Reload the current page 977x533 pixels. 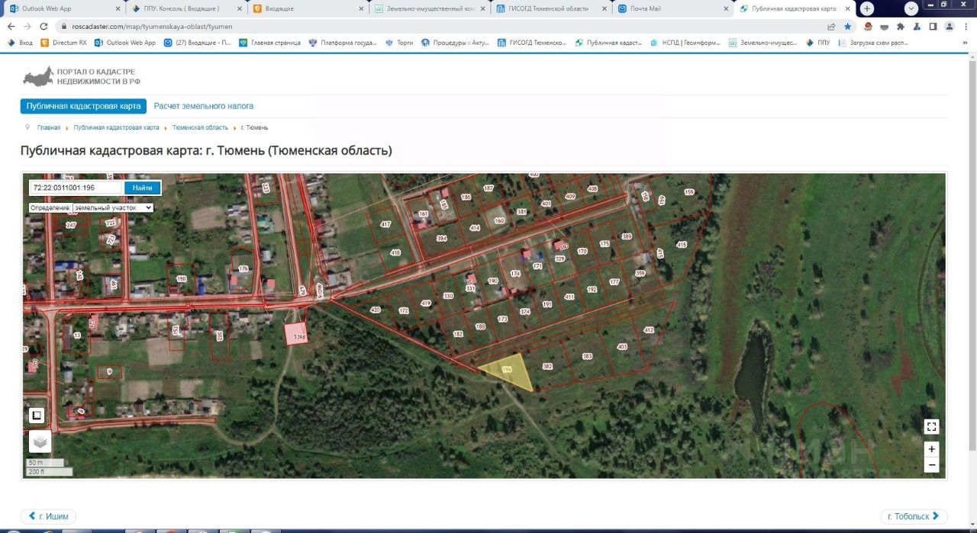pyautogui.click(x=44, y=26)
